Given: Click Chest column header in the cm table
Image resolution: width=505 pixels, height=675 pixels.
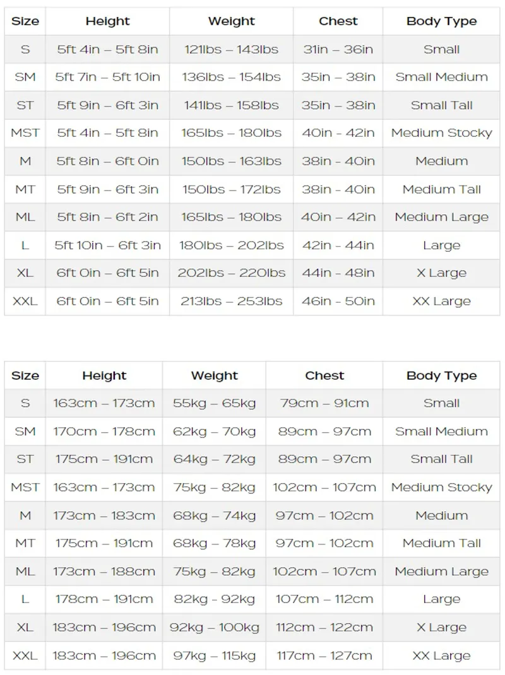Looking at the screenshot, I should coord(324,375).
